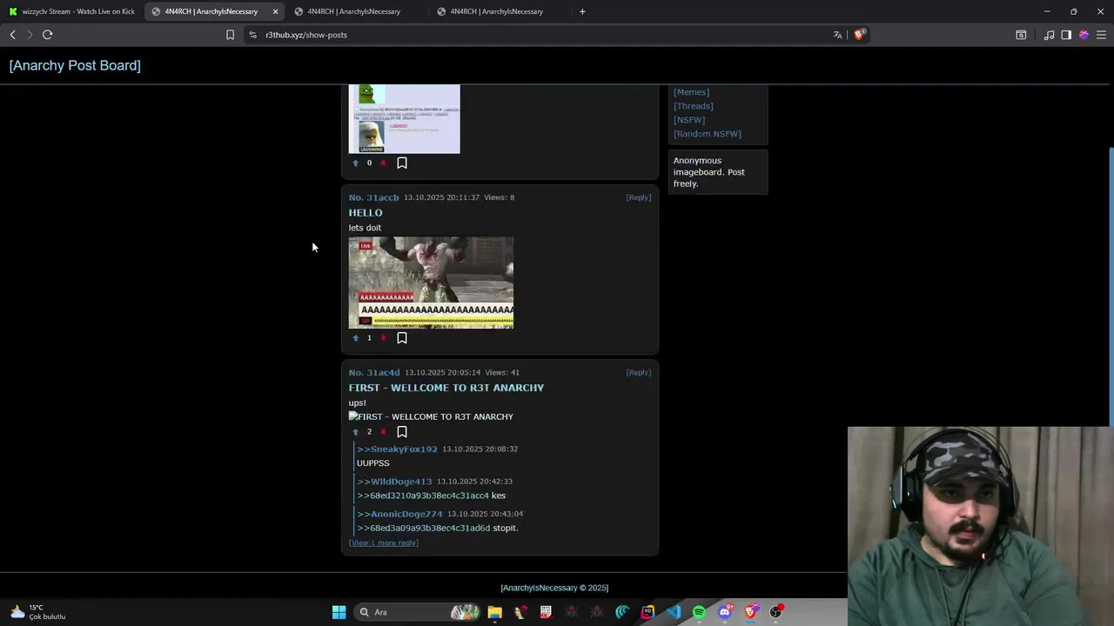Open the Brave Shields lion icon
This screenshot has height=626, width=1114.
(859, 35)
